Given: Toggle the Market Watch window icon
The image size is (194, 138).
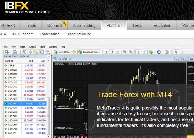Looking at the screenshot, I should (24, 52).
